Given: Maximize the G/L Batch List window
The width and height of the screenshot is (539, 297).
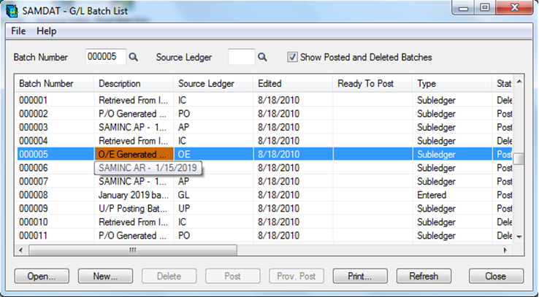Looking at the screenshot, I should [485, 7].
